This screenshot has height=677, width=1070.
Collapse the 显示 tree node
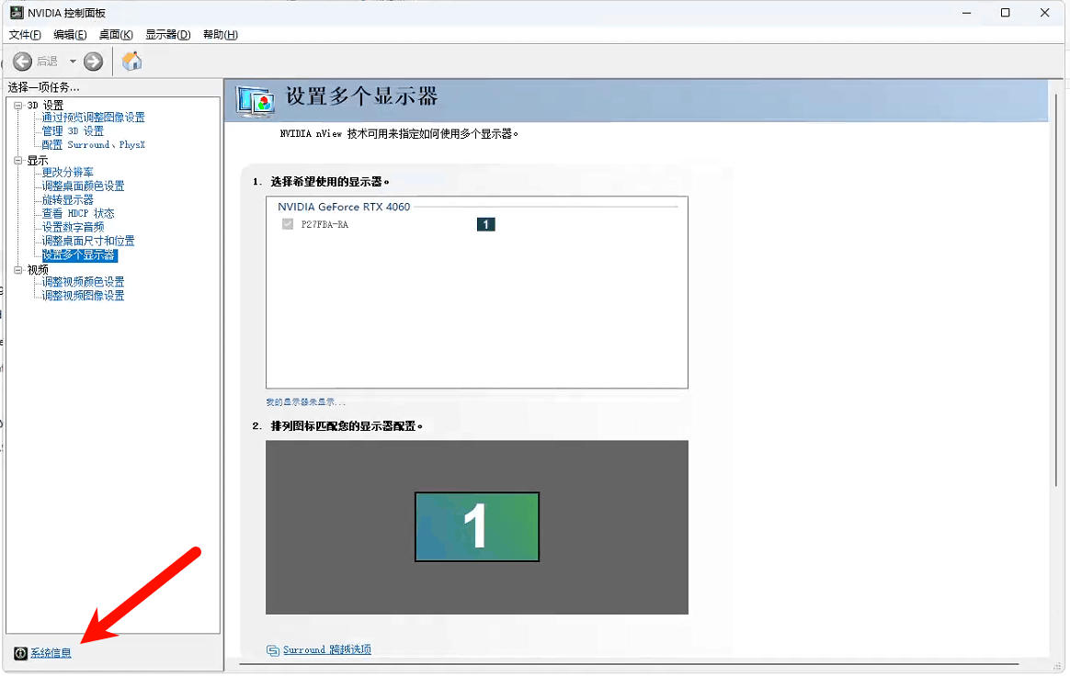pyautogui.click(x=18, y=160)
